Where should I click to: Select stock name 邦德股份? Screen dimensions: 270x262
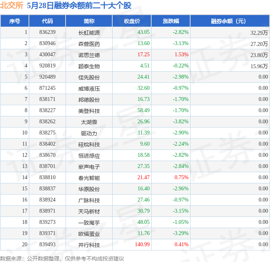point(89,100)
